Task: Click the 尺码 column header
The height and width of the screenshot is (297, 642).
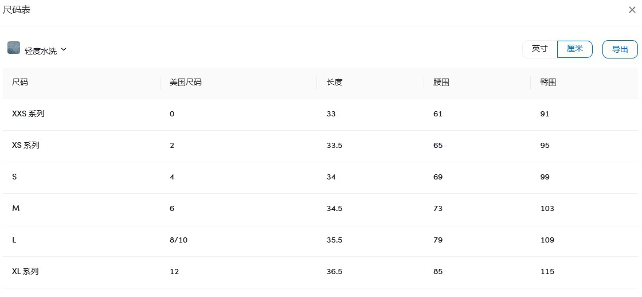Action: coord(20,82)
